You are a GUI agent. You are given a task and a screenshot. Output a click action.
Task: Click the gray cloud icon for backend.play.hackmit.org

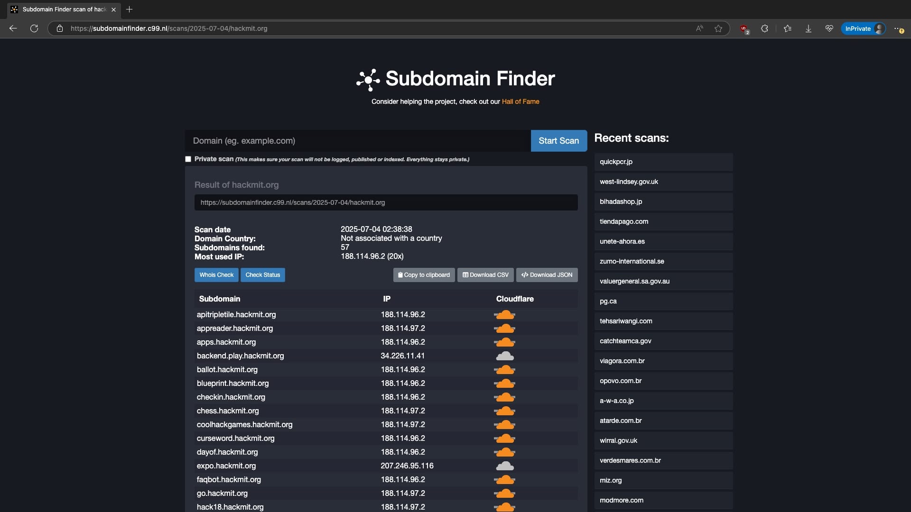click(x=505, y=356)
